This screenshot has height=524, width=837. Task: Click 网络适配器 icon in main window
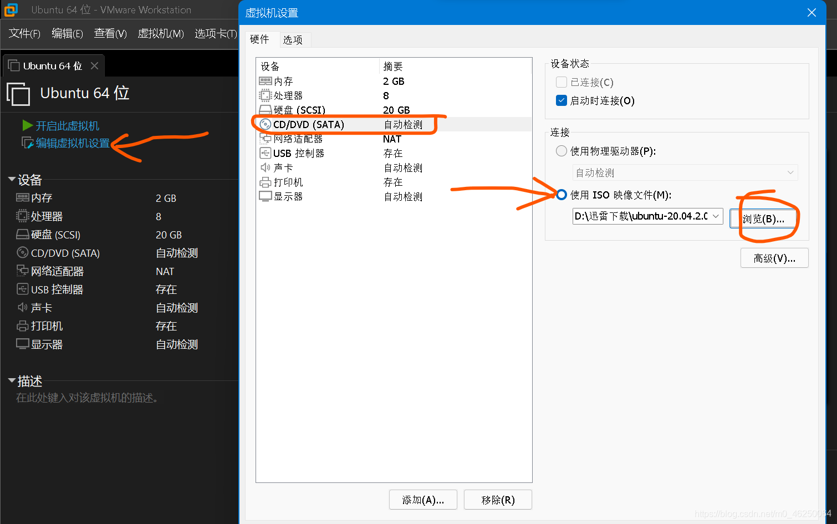click(x=23, y=271)
